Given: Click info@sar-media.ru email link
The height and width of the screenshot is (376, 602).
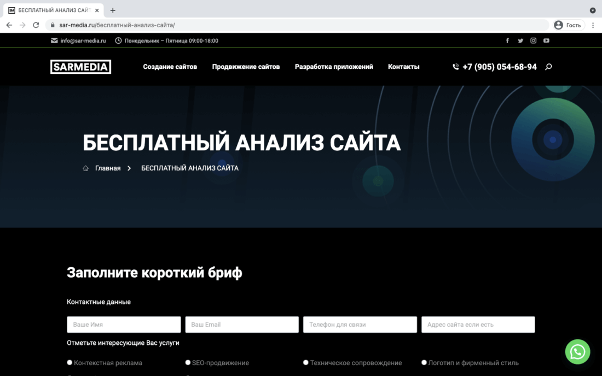Looking at the screenshot, I should 83,40.
